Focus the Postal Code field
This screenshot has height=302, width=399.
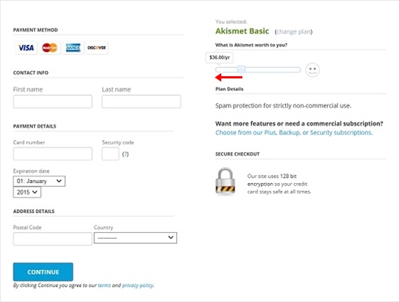52,239
